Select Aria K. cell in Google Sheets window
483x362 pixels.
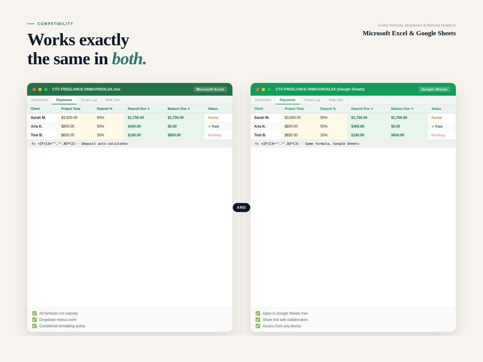point(266,126)
